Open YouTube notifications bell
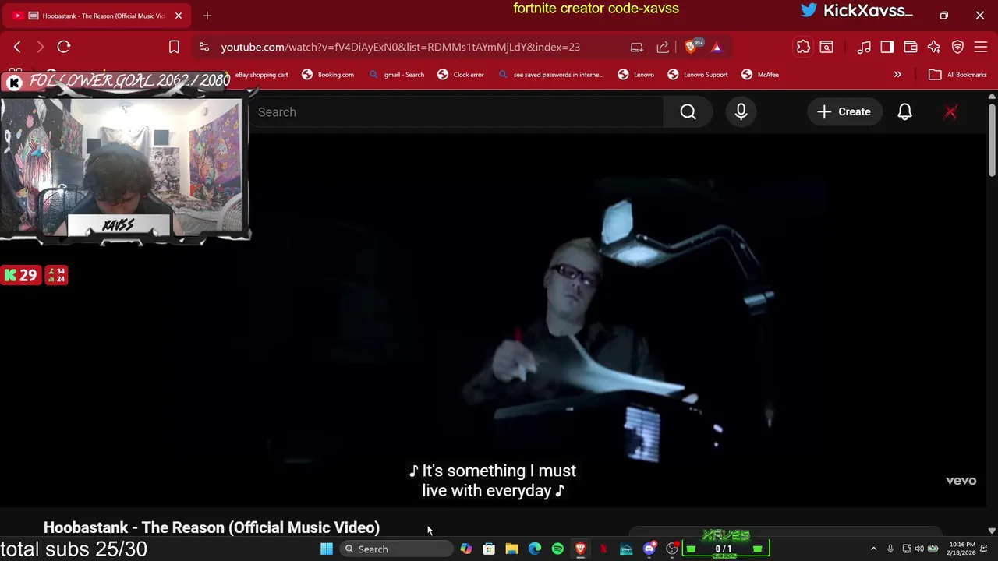 coord(904,112)
